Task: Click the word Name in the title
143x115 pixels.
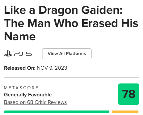Action: (20, 36)
